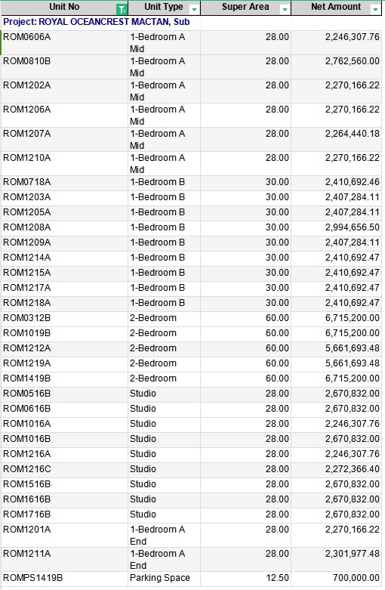Click unit ROM1216C cell

[x=64, y=469]
